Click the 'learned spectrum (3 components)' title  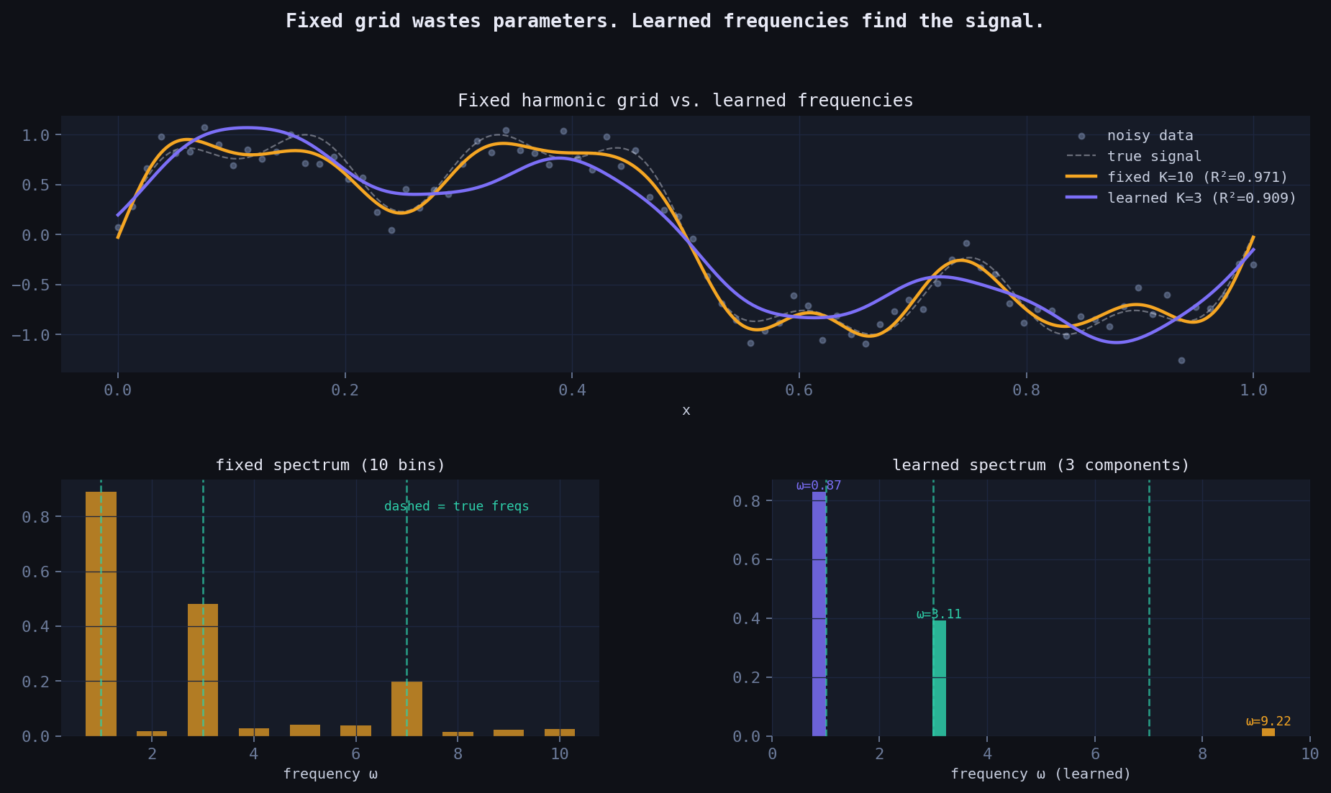pyautogui.click(x=1040, y=465)
